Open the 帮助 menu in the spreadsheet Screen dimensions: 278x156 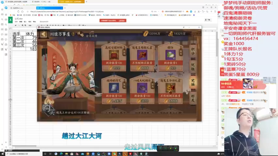(34, 21)
